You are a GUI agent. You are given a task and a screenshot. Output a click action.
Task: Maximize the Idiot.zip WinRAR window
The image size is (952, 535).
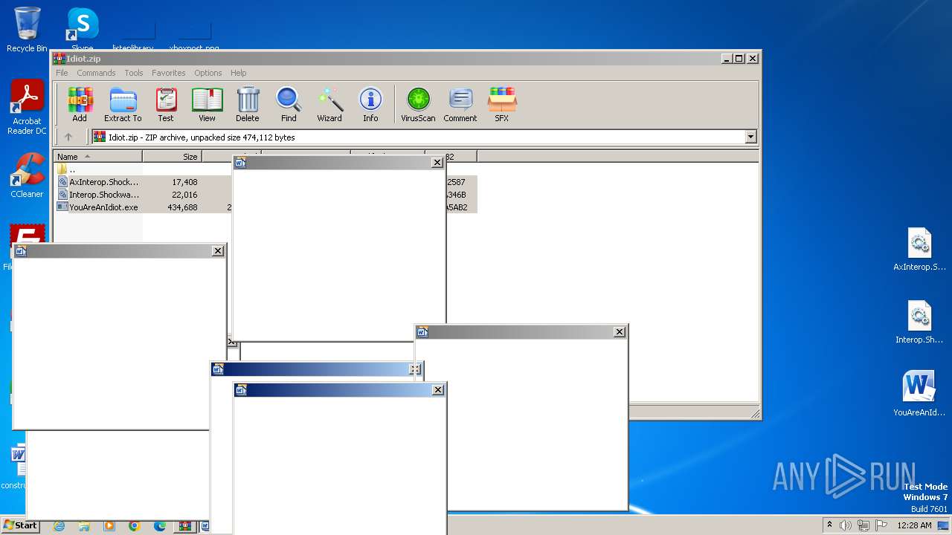pyautogui.click(x=739, y=58)
